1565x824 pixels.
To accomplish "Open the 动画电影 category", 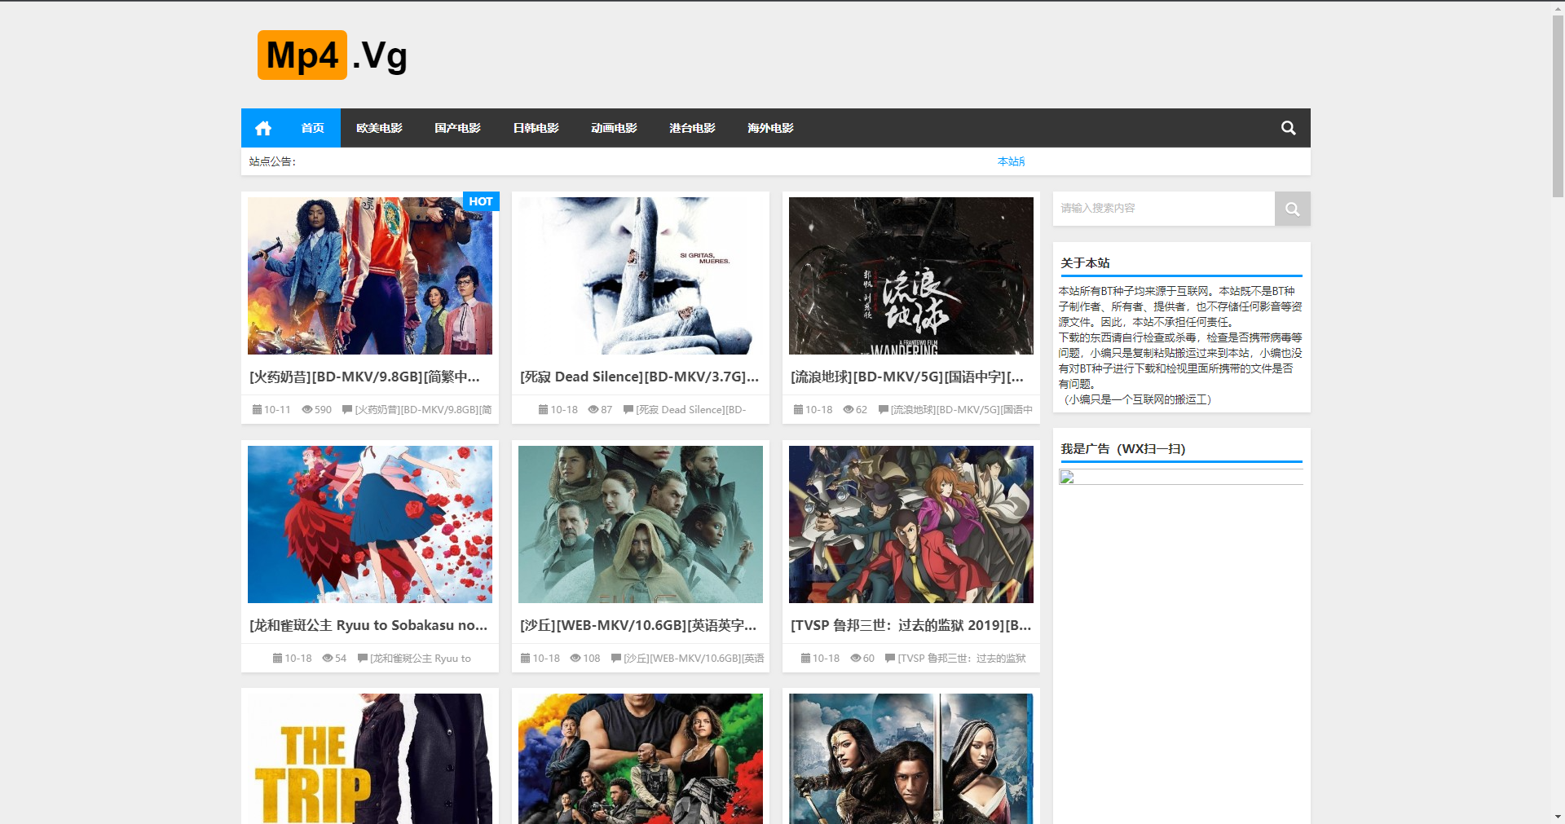I will (x=614, y=128).
